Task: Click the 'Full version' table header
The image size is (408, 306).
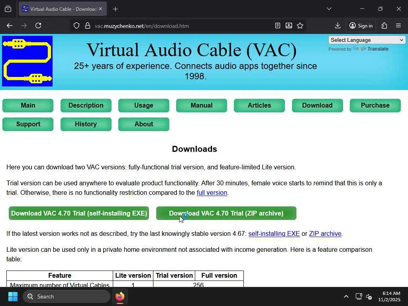Action: (x=219, y=276)
